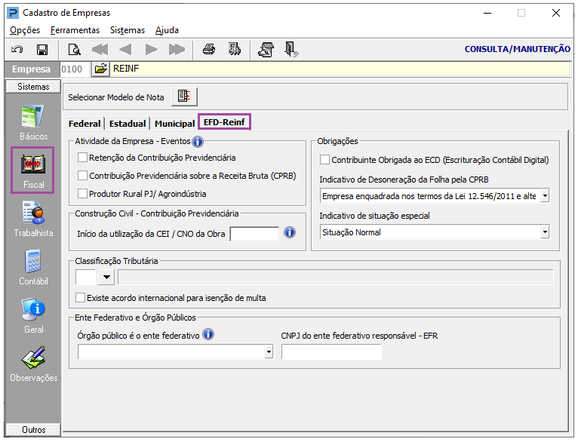Open the Sistemas menu
Image resolution: width=578 pixels, height=442 pixels.
[128, 30]
